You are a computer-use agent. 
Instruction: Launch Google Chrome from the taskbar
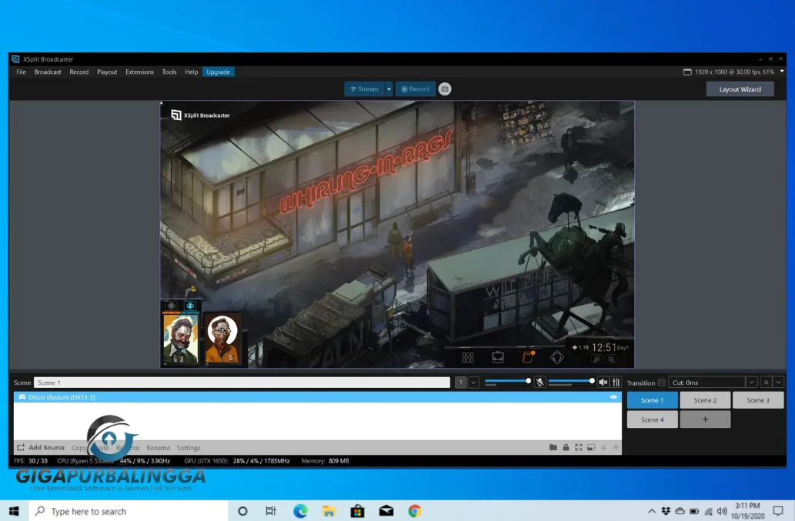click(415, 511)
